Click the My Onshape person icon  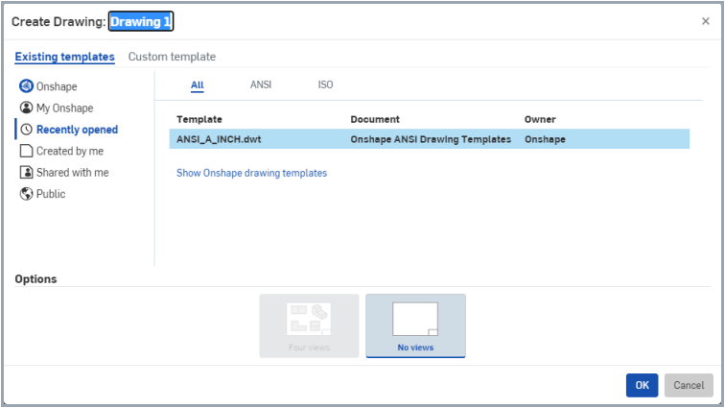pyautogui.click(x=26, y=108)
